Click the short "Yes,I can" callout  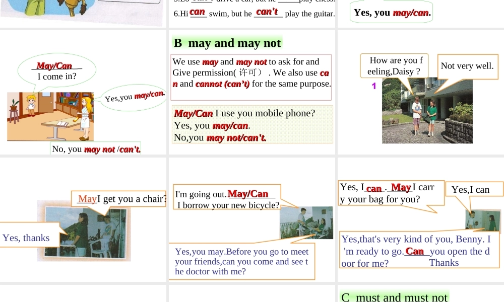coord(473,189)
